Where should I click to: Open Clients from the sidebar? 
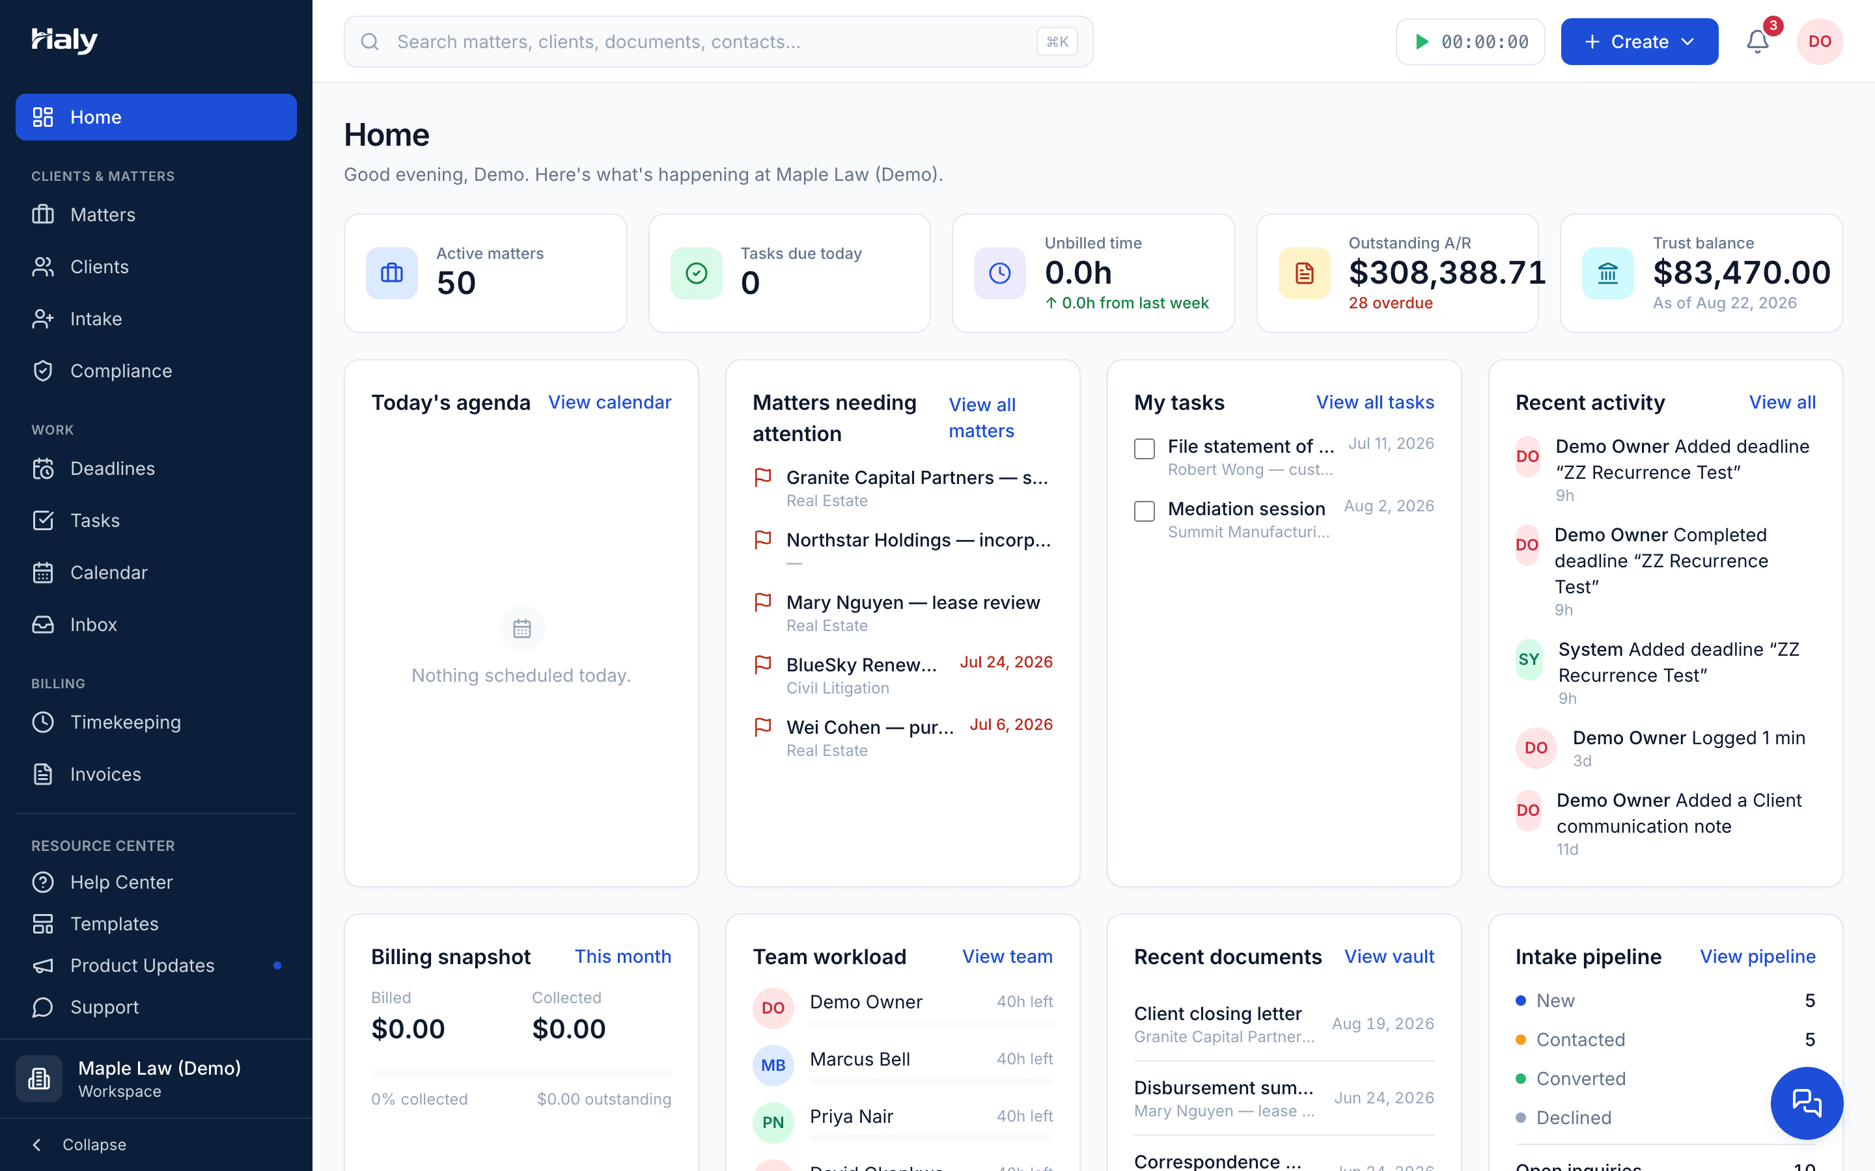pyautogui.click(x=156, y=267)
